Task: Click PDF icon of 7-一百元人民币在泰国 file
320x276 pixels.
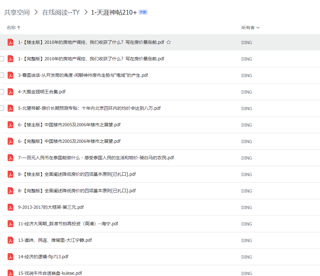Action: 10,158
